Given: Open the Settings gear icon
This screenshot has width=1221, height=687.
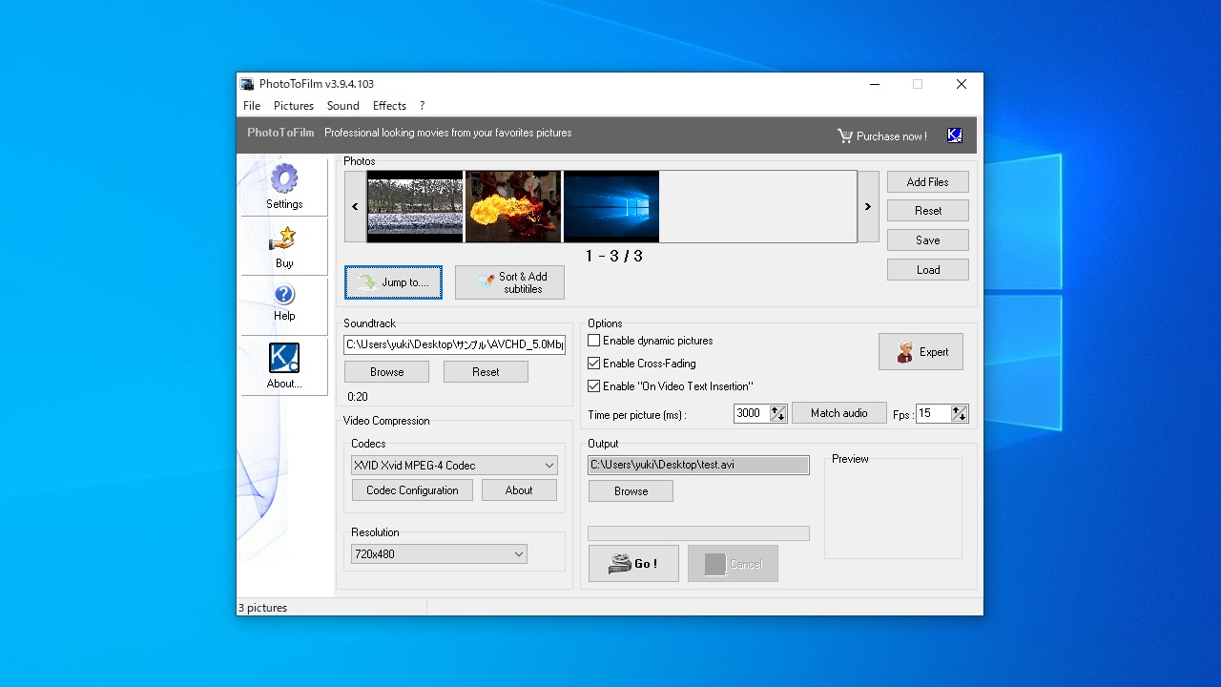Looking at the screenshot, I should pyautogui.click(x=284, y=178).
